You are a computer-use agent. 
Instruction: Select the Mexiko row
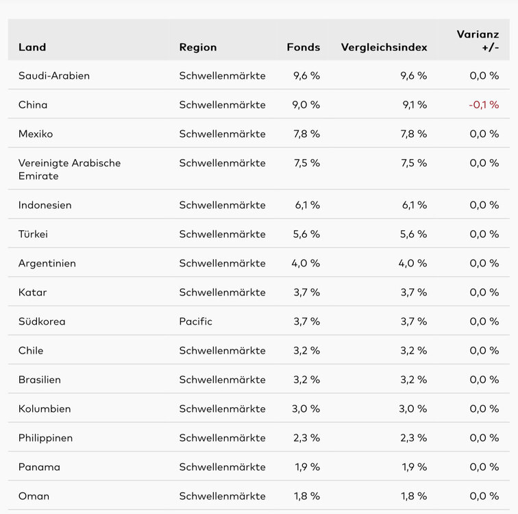[x=36, y=134]
